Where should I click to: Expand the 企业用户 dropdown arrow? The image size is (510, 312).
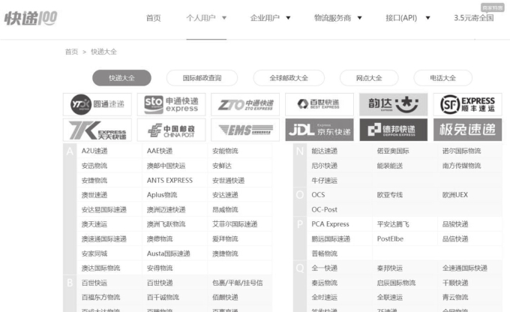(288, 18)
